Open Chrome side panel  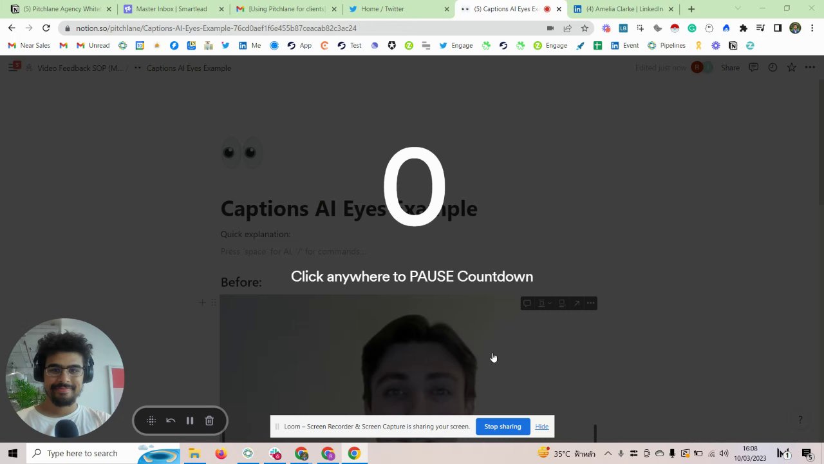[x=778, y=28]
